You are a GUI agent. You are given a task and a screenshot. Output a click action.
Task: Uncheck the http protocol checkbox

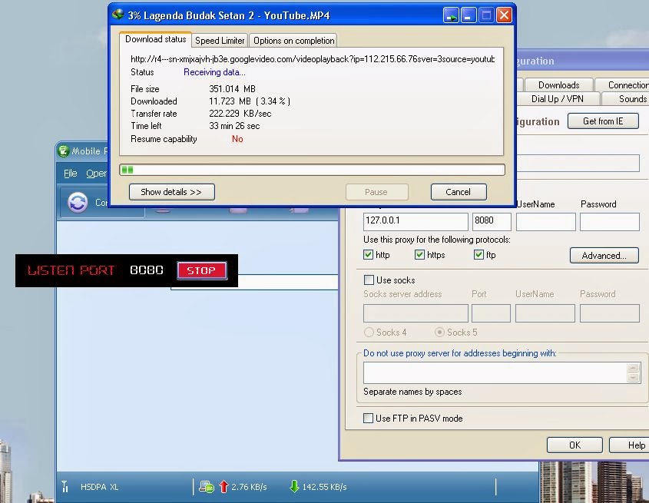tap(368, 255)
